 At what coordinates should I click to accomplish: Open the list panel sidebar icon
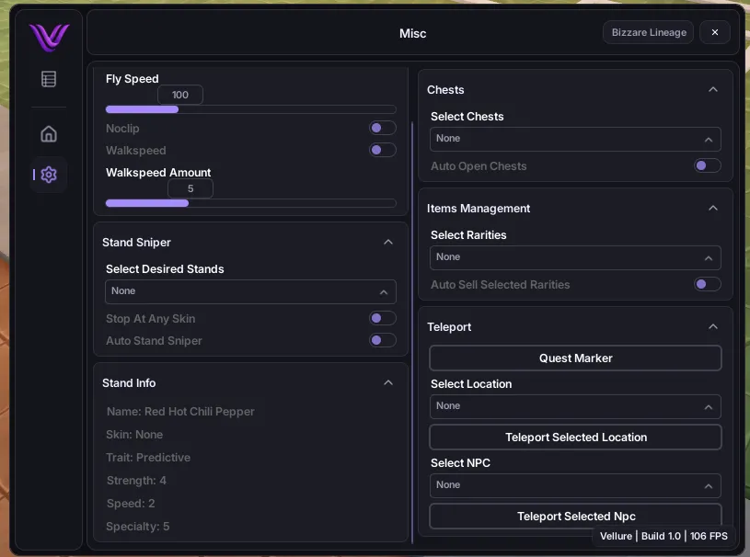coord(49,79)
